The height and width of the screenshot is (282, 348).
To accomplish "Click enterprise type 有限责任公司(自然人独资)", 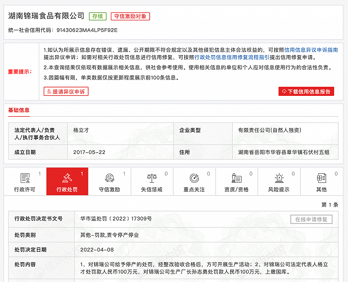I will coord(269,130).
